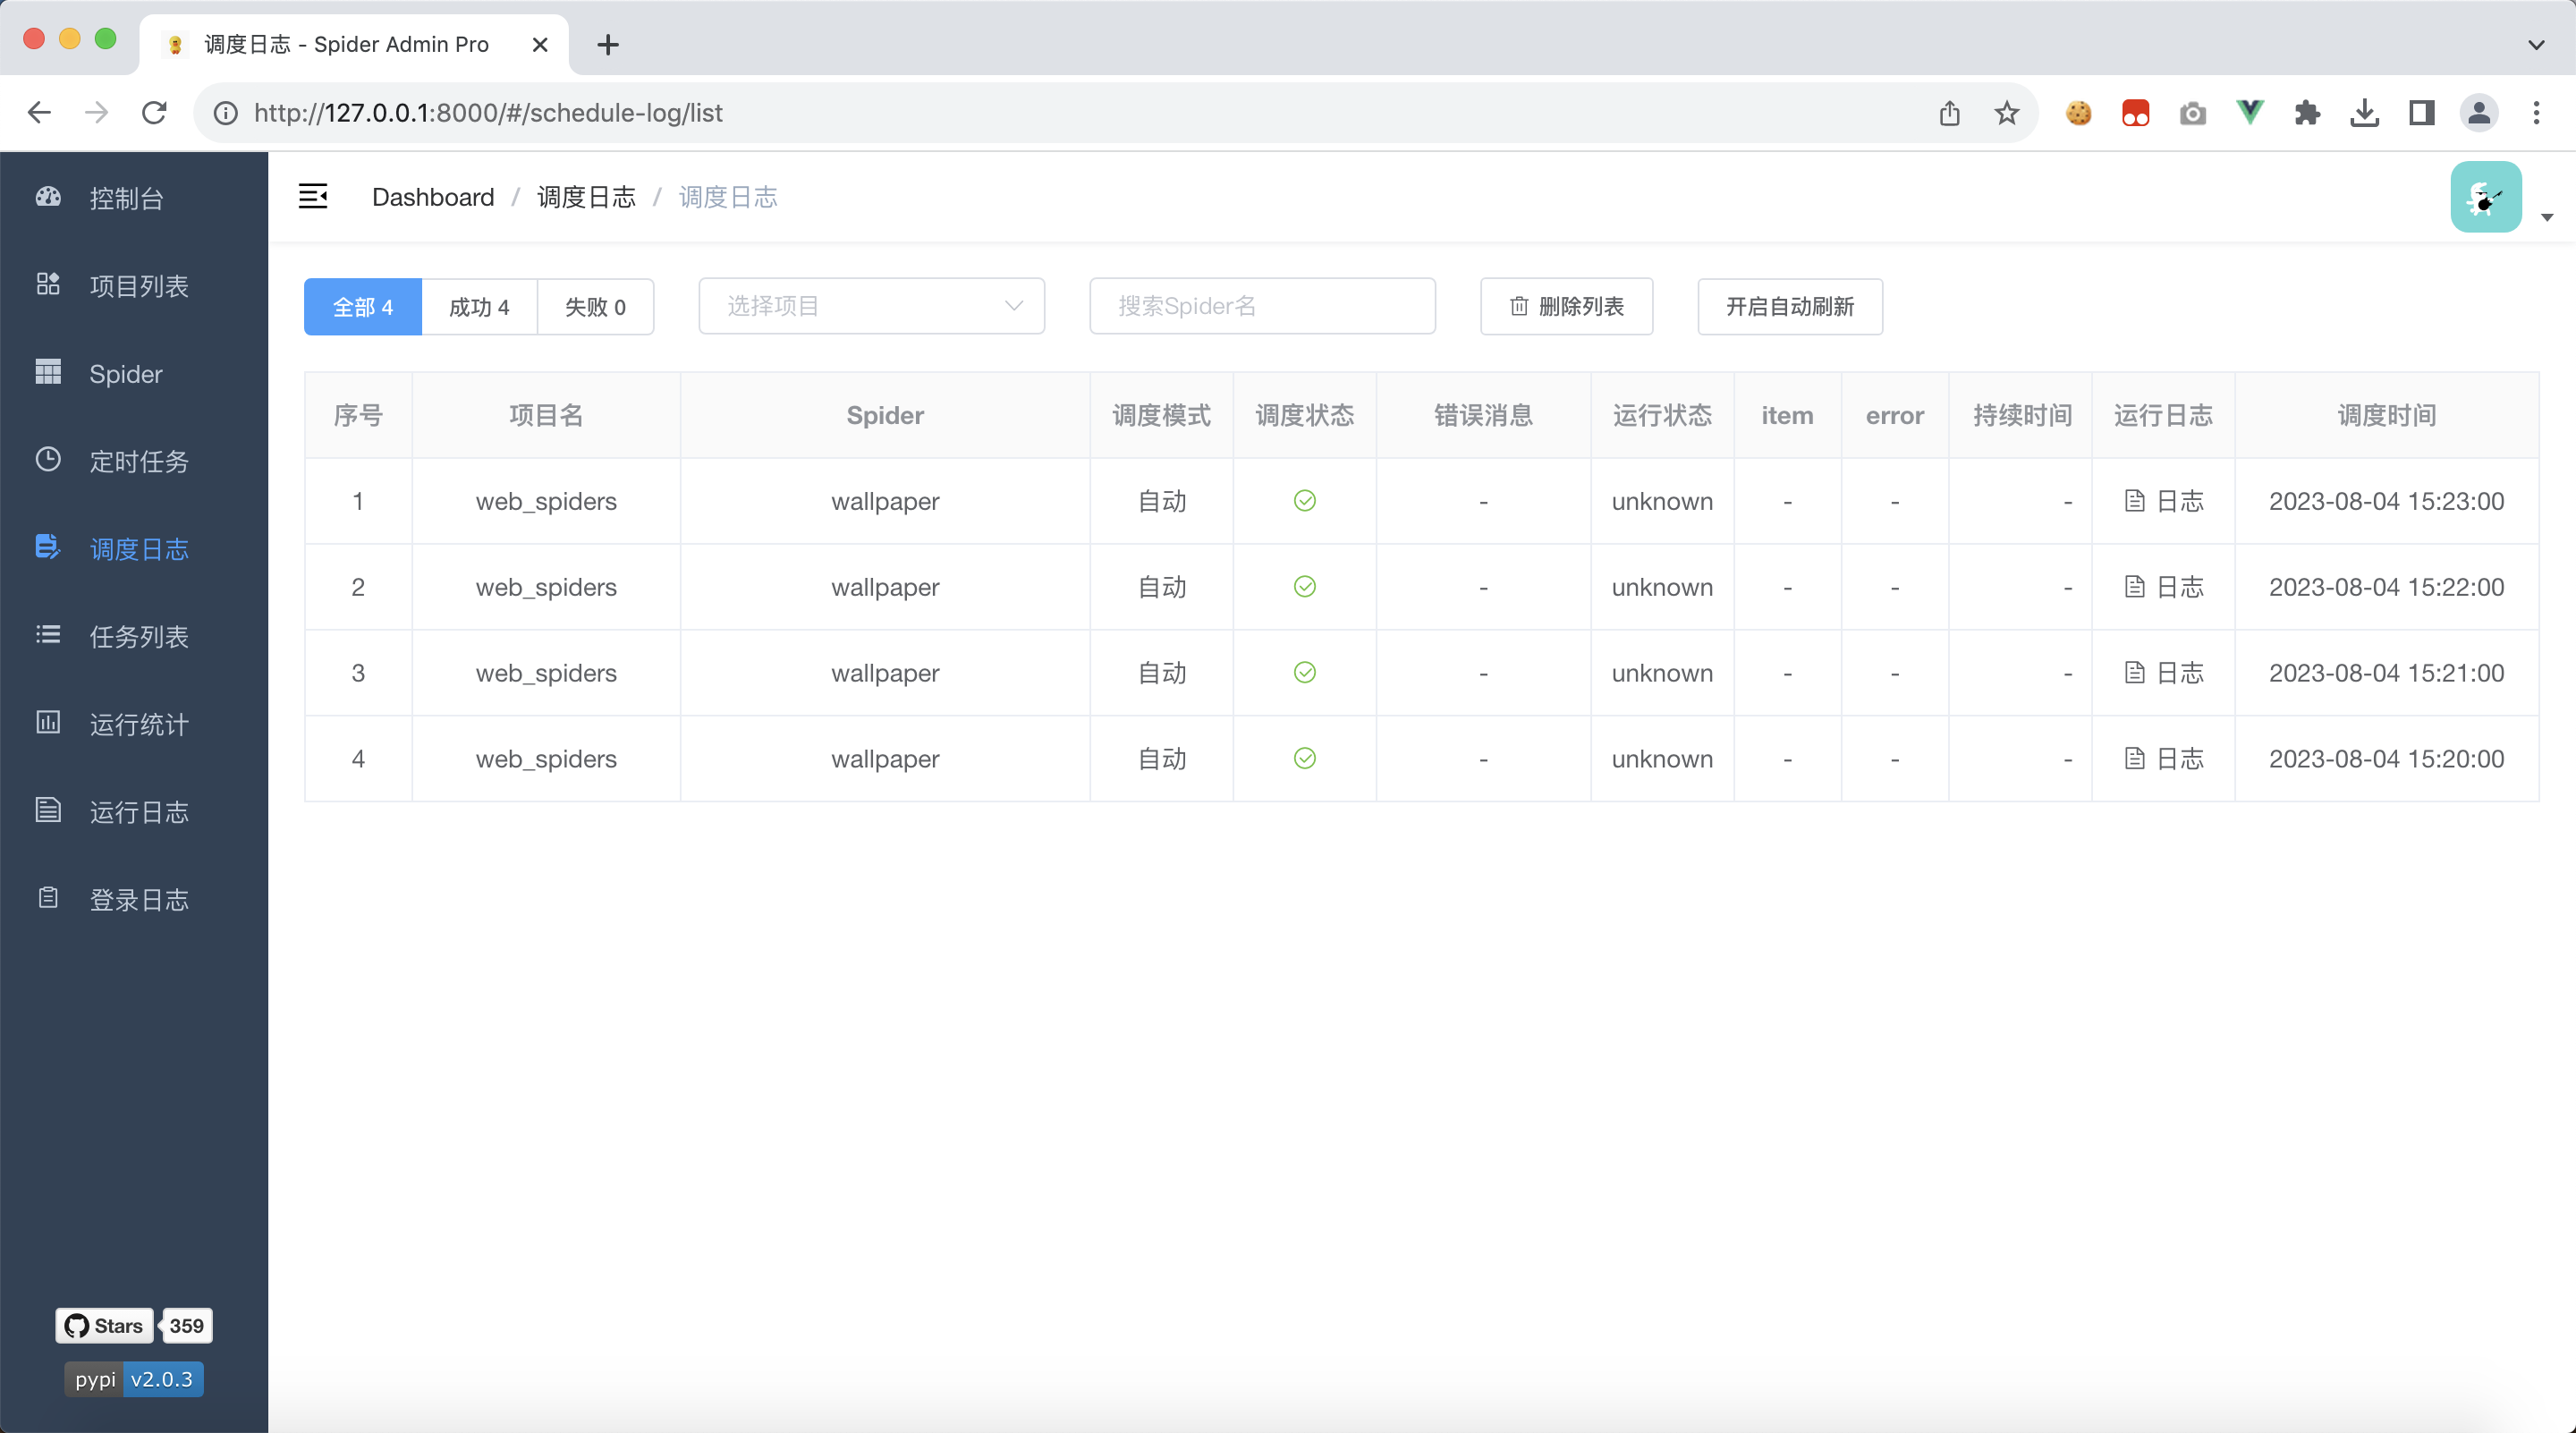Click row 3 schedule status success icon

[1306, 673]
